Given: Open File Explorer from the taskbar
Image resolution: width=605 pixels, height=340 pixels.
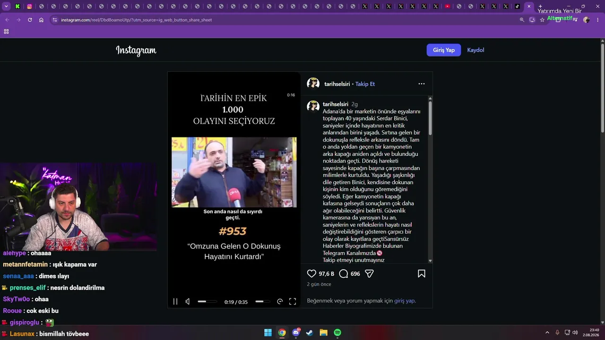Looking at the screenshot, I should [323, 332].
